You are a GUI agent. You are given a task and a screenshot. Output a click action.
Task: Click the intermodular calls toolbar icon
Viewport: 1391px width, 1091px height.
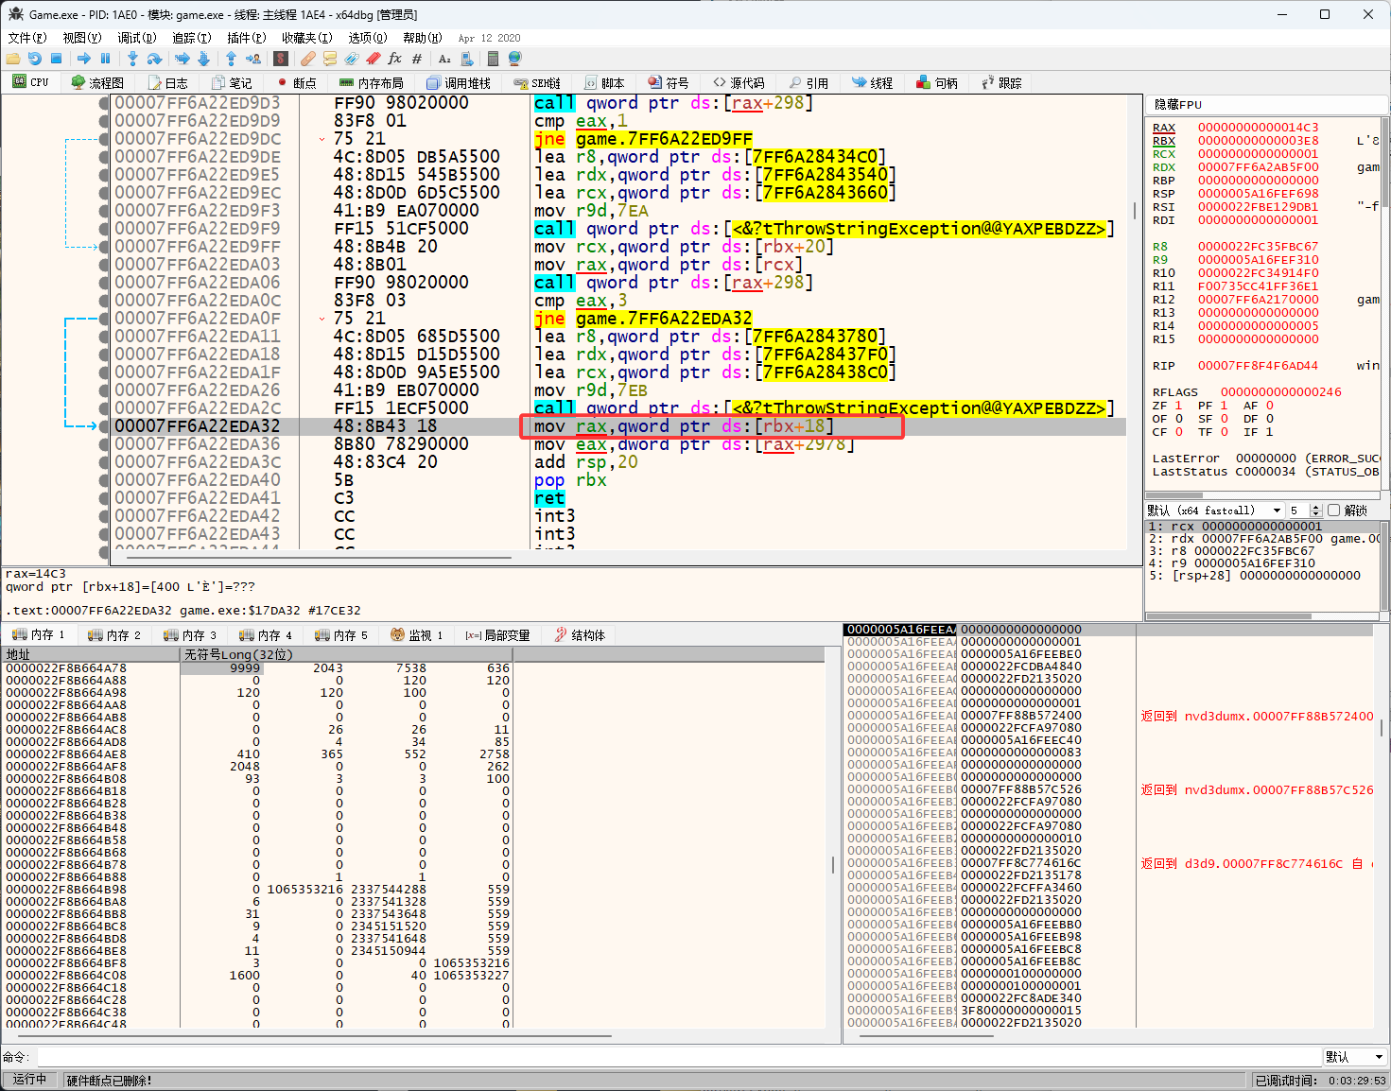[x=466, y=59]
